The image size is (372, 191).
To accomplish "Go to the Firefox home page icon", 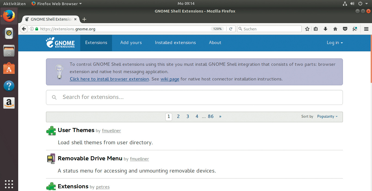I will 335,29.
